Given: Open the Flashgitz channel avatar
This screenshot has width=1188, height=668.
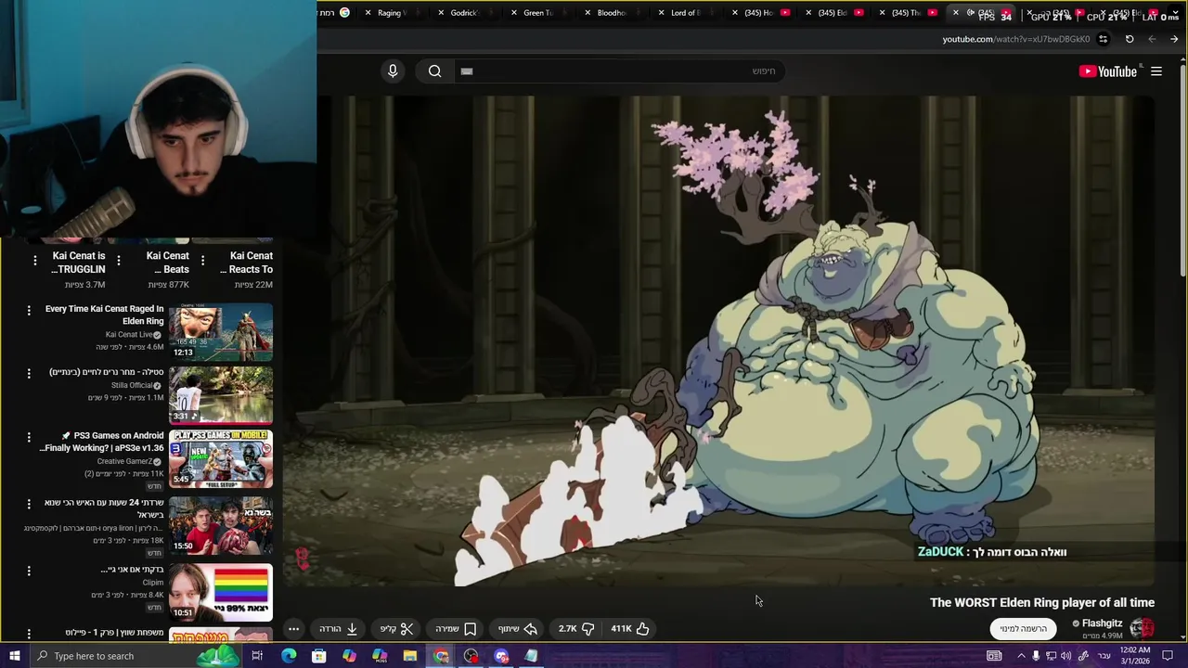Looking at the screenshot, I should (x=1142, y=629).
